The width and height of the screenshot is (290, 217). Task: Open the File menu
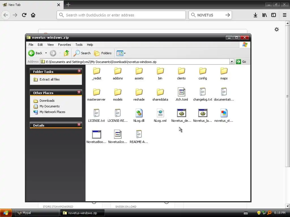point(31,45)
